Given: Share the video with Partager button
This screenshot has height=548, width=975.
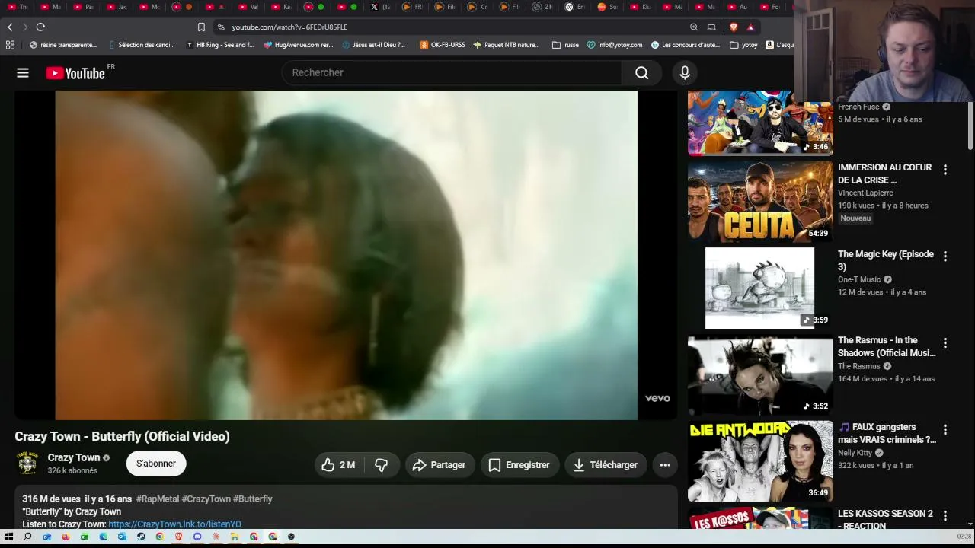Looking at the screenshot, I should coord(439,465).
